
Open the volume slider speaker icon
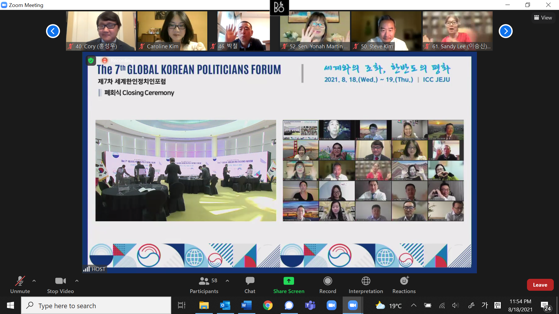click(x=455, y=305)
